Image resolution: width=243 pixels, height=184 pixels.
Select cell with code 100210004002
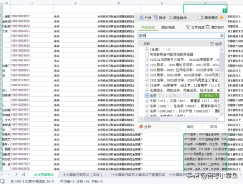32,26
